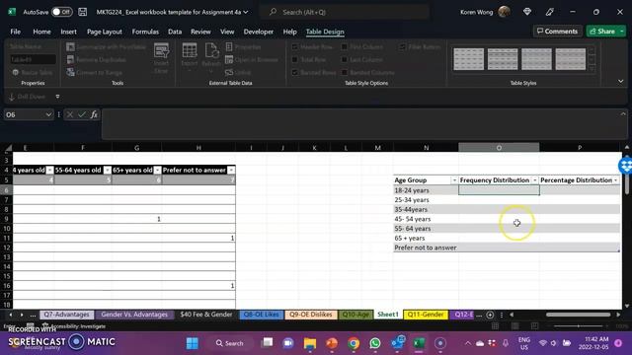Add a new sheet with plus icon
The width and height of the screenshot is (632, 355).
click(490, 315)
